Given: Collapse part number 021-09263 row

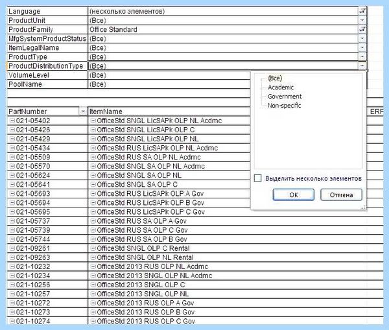Looking at the screenshot, I should point(12,257).
